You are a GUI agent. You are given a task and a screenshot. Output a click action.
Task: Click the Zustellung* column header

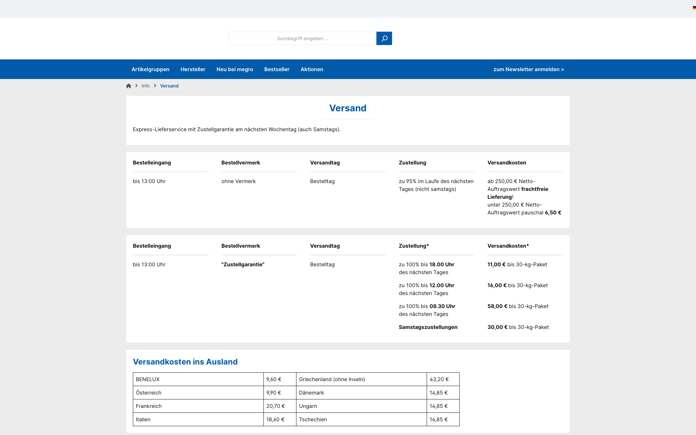[414, 246]
